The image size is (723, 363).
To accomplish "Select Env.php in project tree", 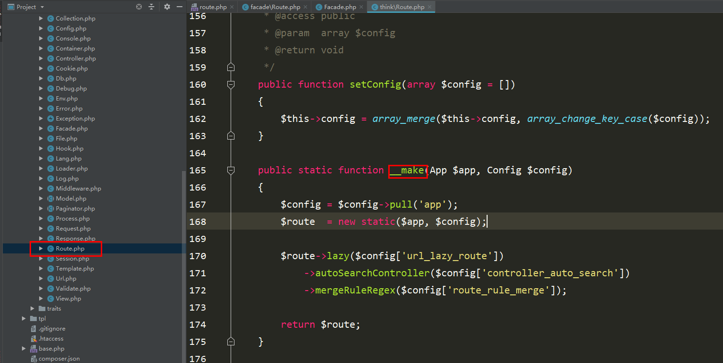I will coord(67,99).
